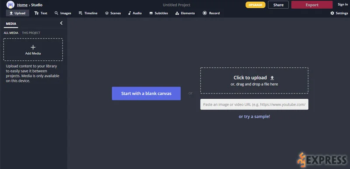
Task: Click the red Export button
Action: [312, 5]
